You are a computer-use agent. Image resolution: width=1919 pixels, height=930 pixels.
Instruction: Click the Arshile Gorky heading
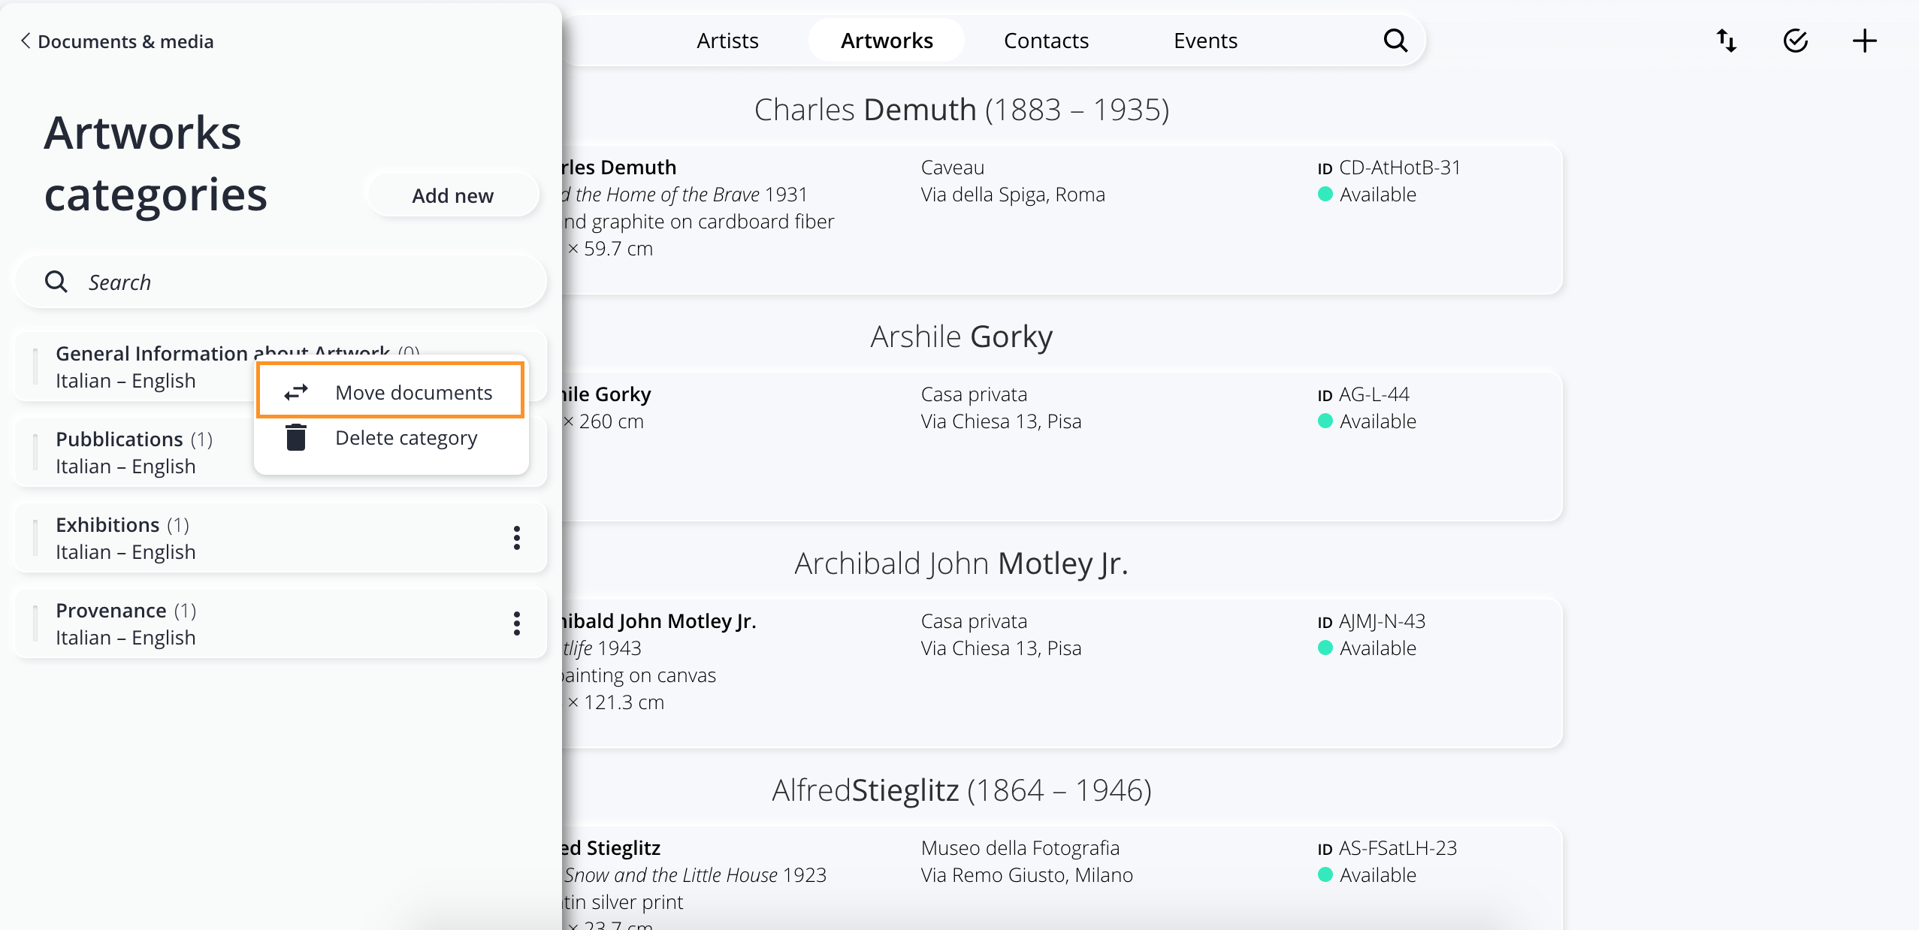pyautogui.click(x=962, y=337)
